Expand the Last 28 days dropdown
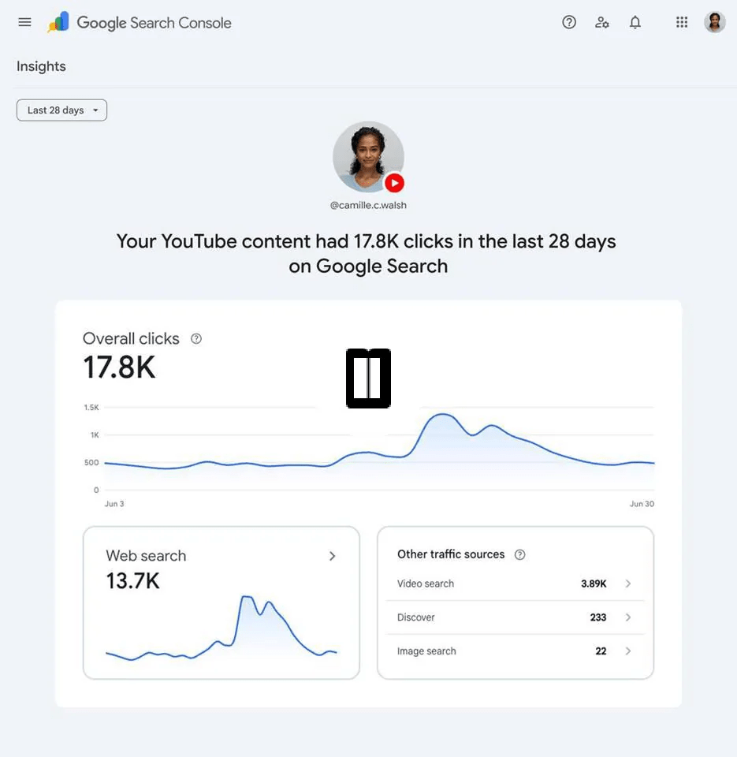 coord(61,110)
